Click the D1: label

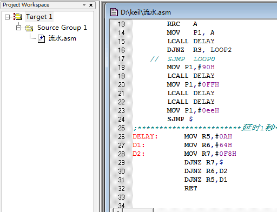click(138, 145)
